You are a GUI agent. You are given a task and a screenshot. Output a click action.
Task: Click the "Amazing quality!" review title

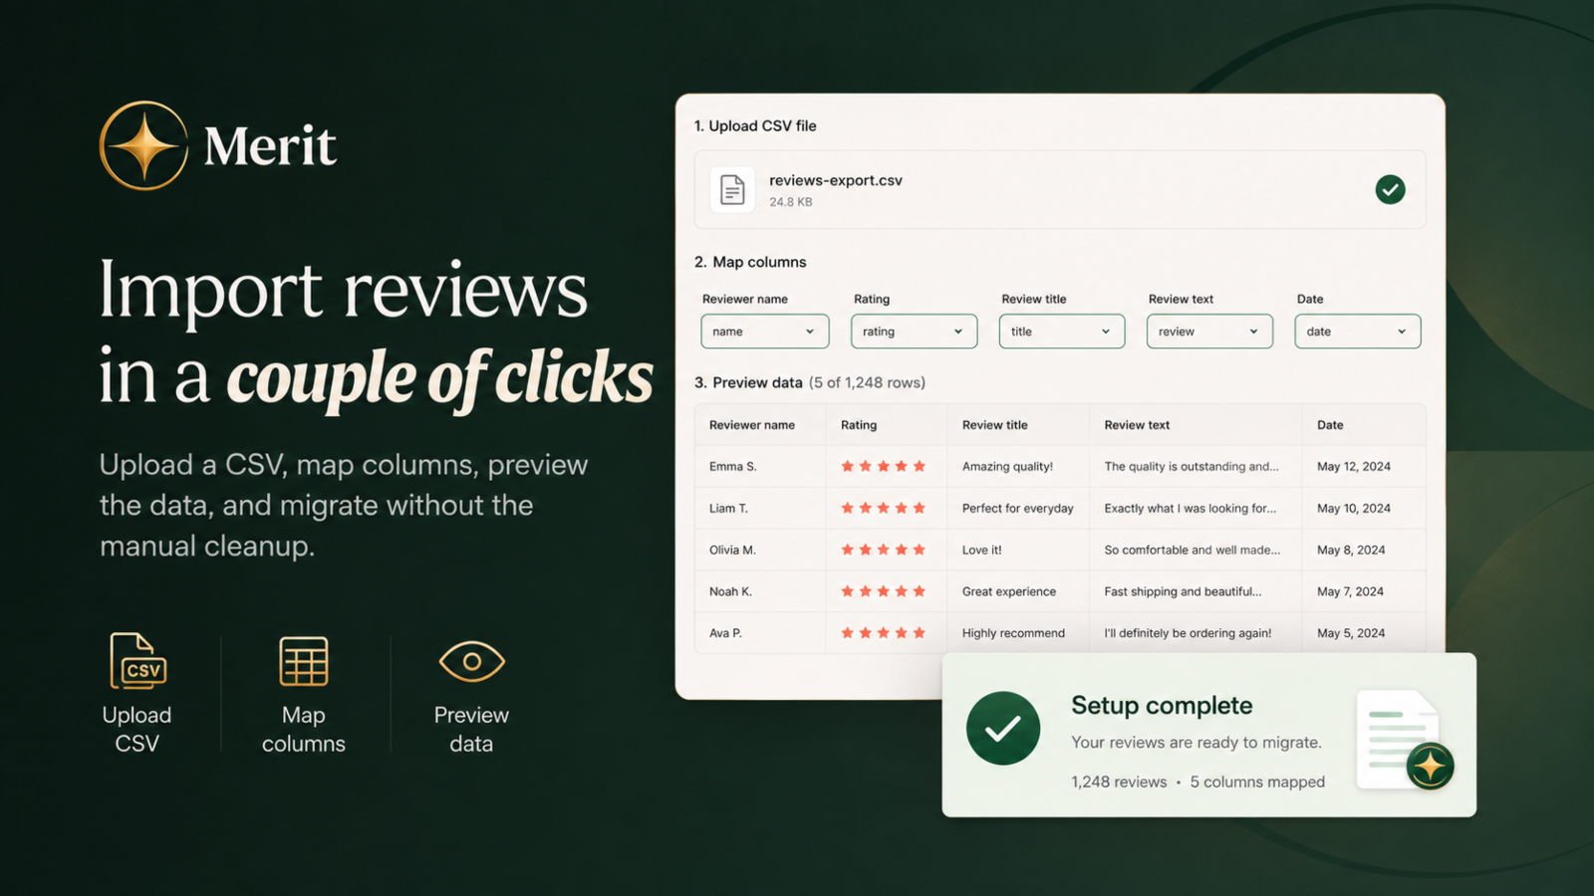pos(1007,466)
